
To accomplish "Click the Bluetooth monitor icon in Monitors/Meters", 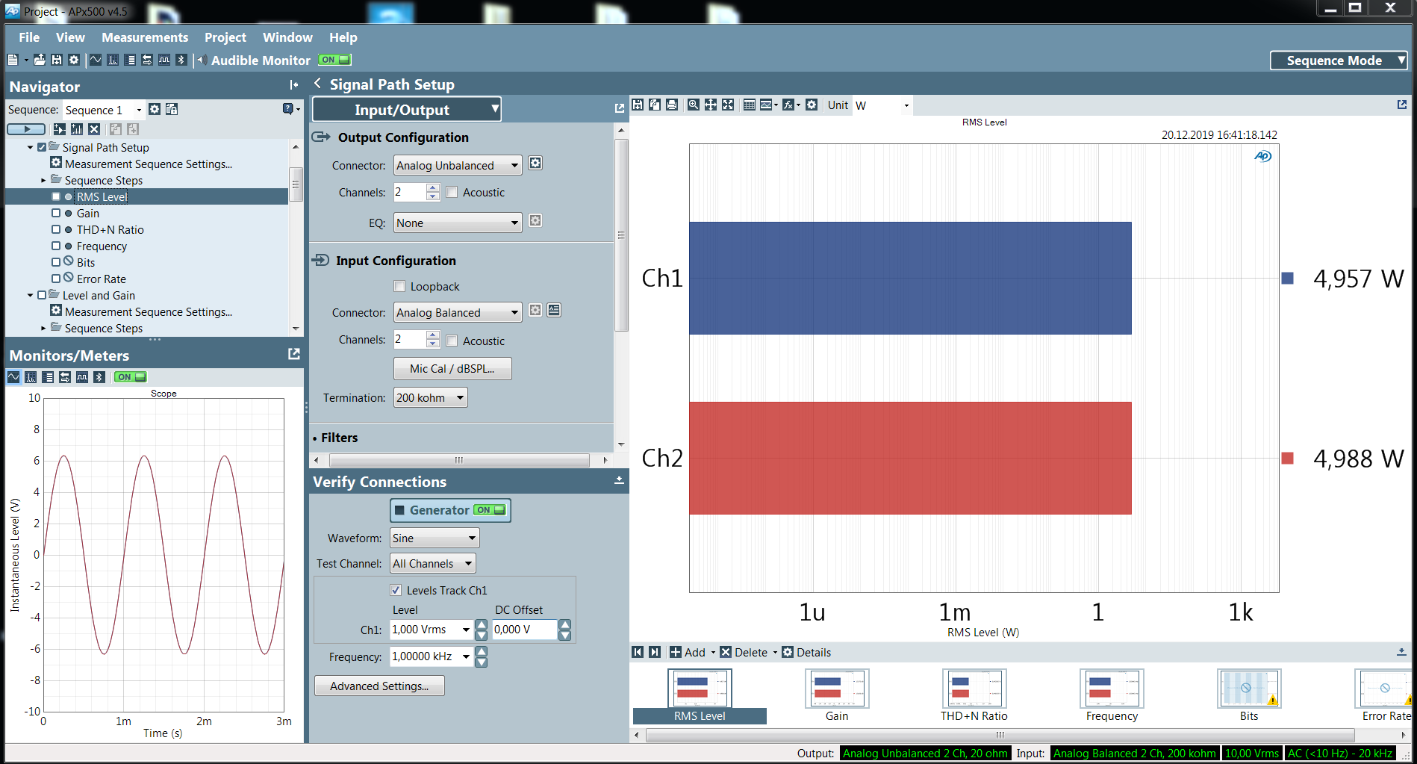I will (x=99, y=377).
